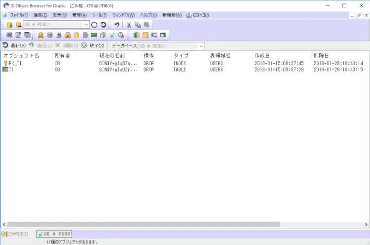Viewport: 370px width, 245px height.
Task: Click the 終了(X) exit button
Action: point(93,45)
